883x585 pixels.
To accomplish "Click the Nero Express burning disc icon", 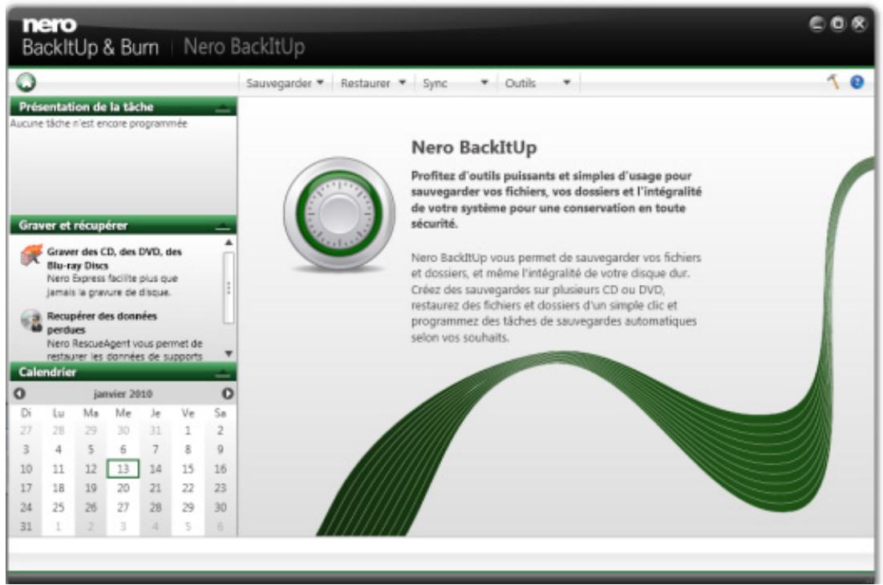I will click(x=31, y=255).
